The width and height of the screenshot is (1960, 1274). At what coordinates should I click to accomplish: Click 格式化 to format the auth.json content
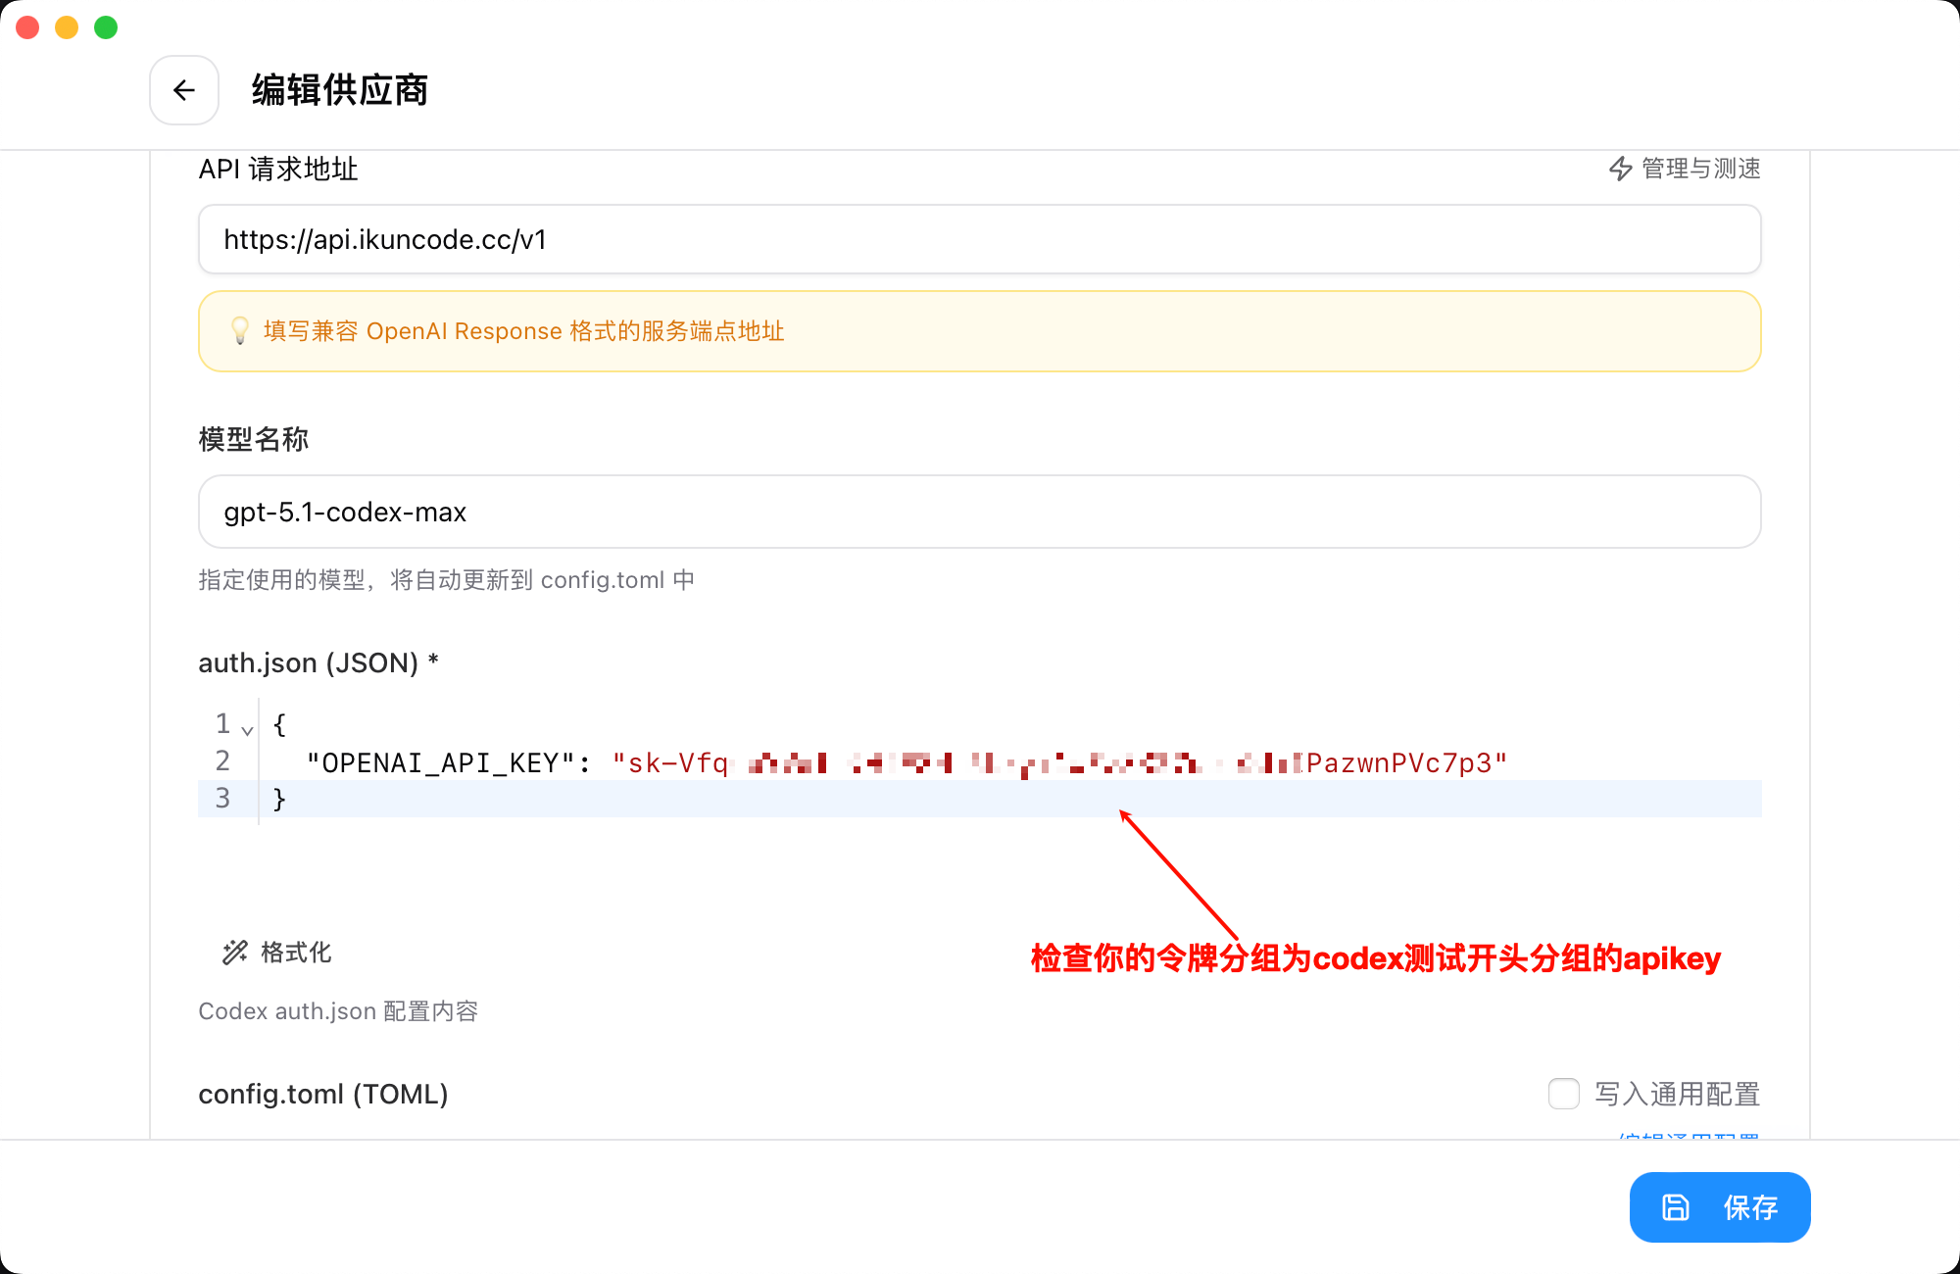pyautogui.click(x=294, y=952)
